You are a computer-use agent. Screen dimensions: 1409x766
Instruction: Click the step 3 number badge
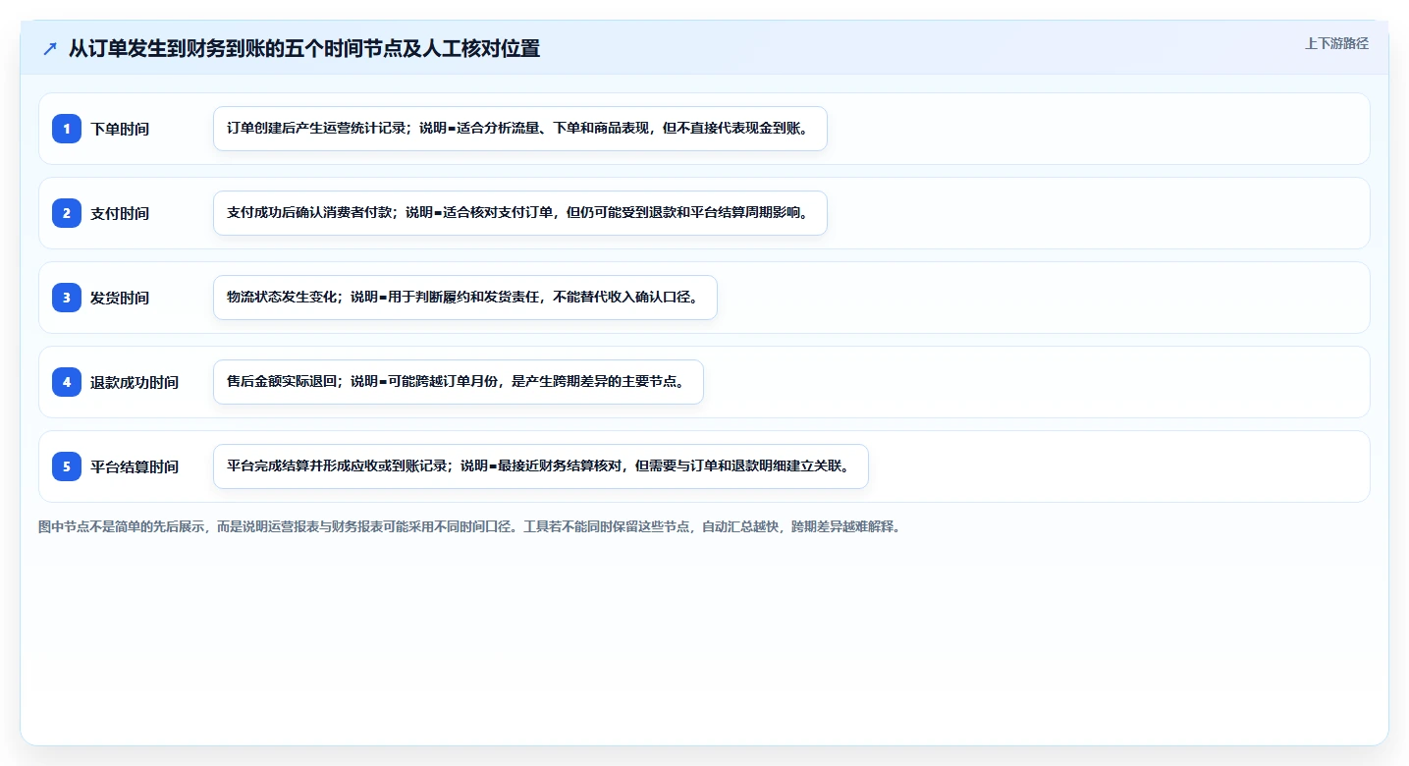point(67,297)
